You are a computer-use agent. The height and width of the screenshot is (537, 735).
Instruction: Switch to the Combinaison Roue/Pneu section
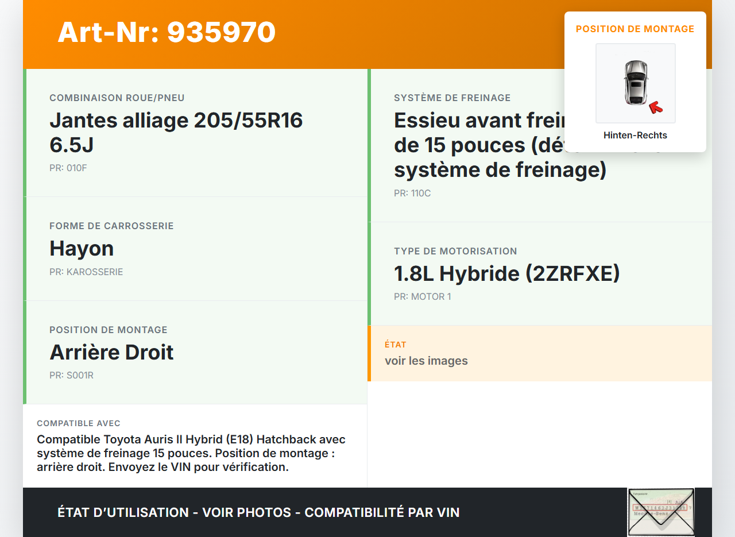[176, 132]
